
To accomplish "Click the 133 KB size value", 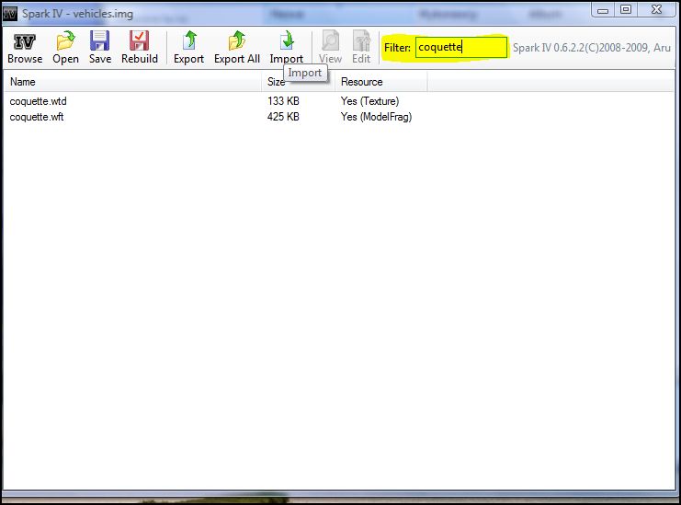I will pos(283,101).
